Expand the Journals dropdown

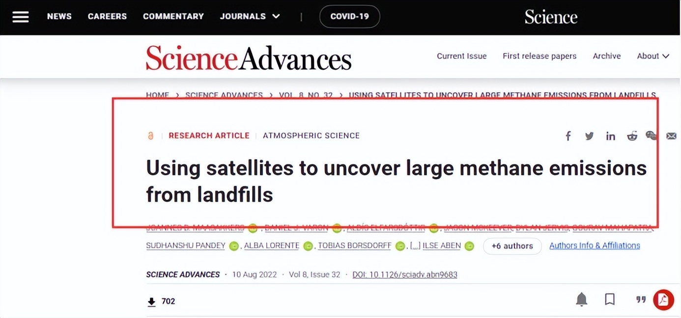[x=250, y=16]
